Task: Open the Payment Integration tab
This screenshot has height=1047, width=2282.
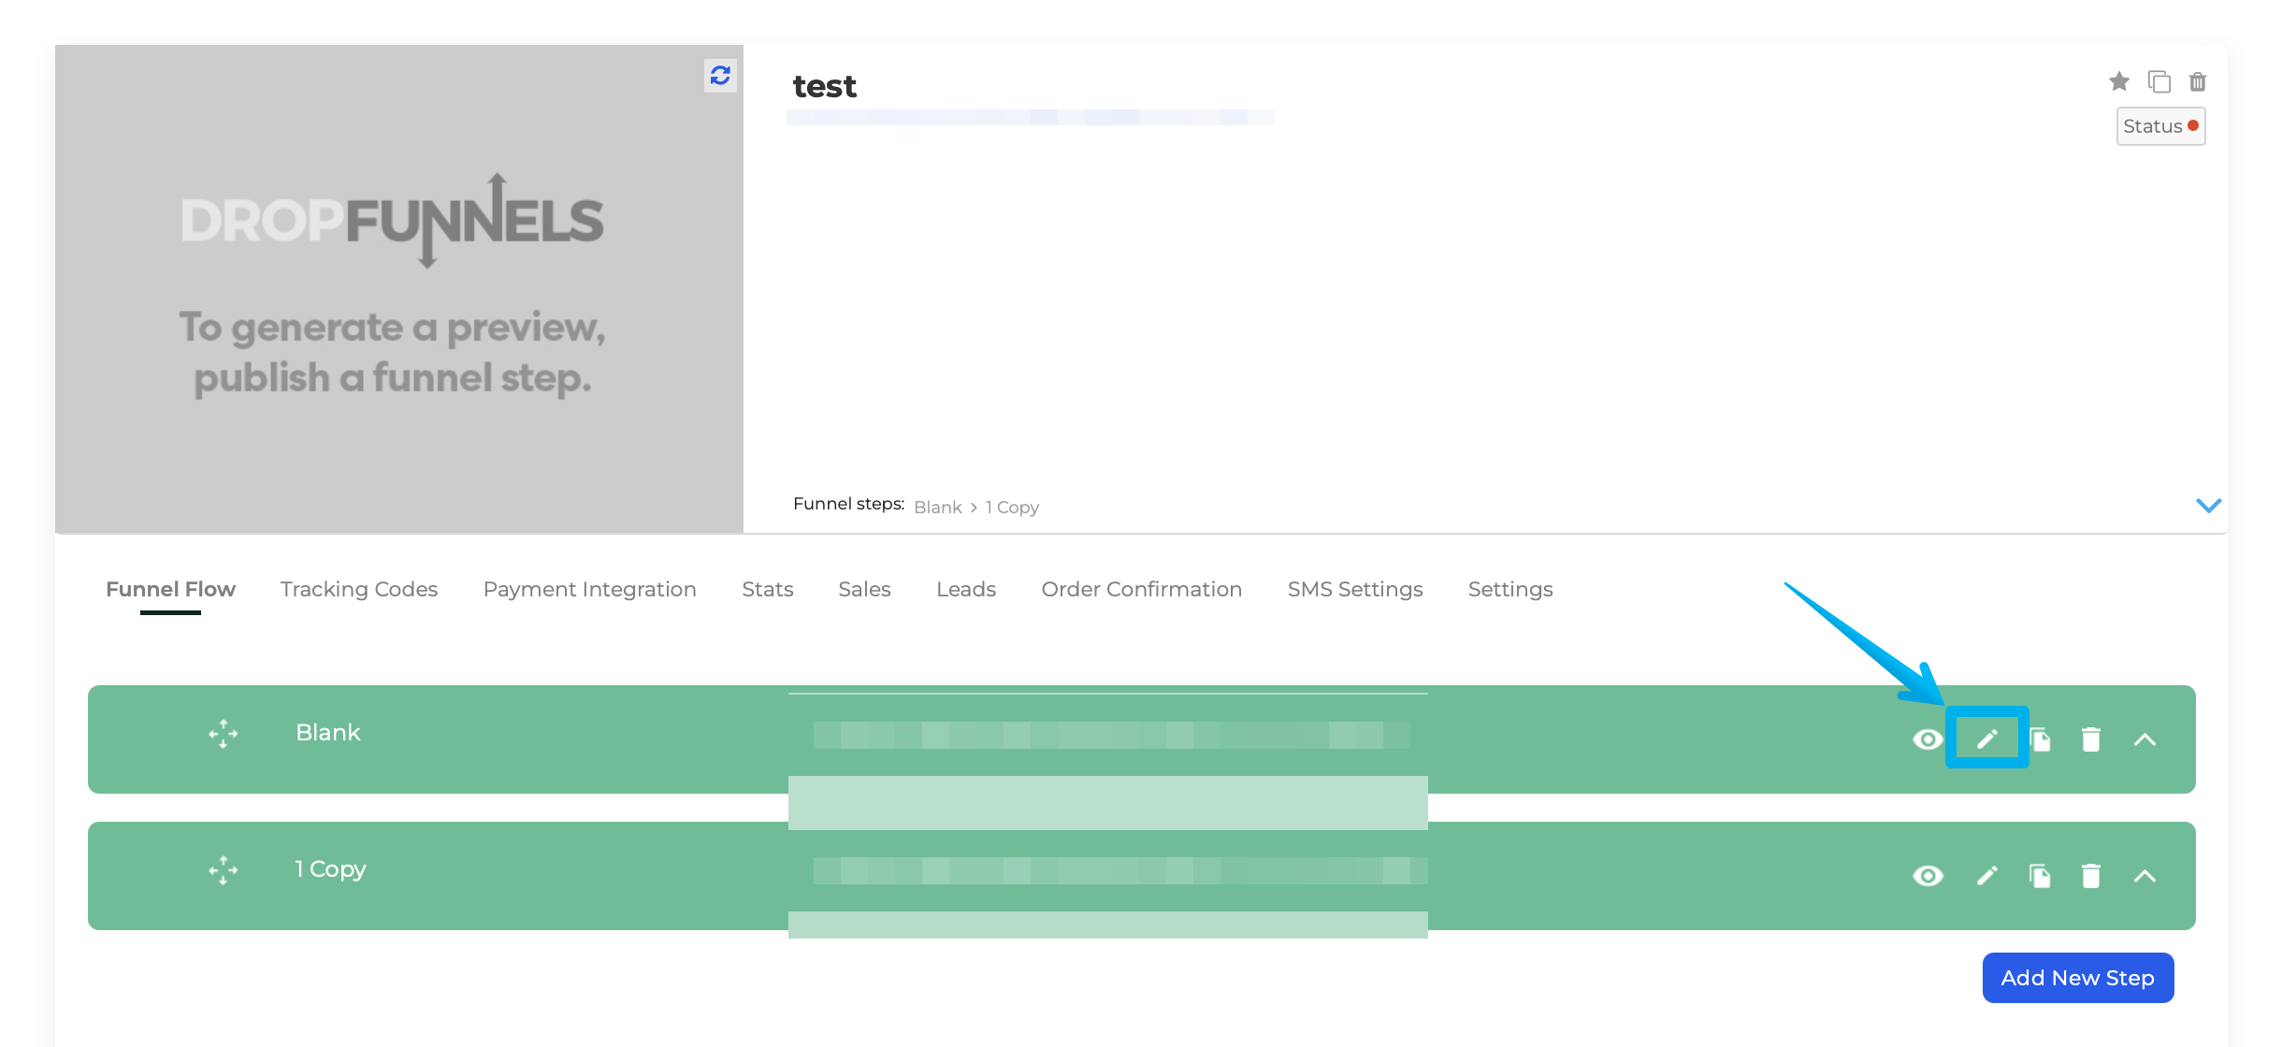Action: tap(589, 589)
